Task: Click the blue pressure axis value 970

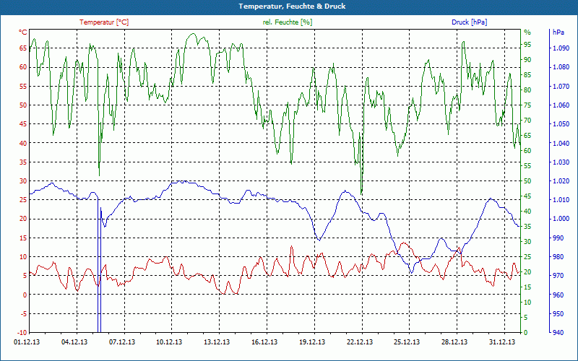Action: coord(558,276)
